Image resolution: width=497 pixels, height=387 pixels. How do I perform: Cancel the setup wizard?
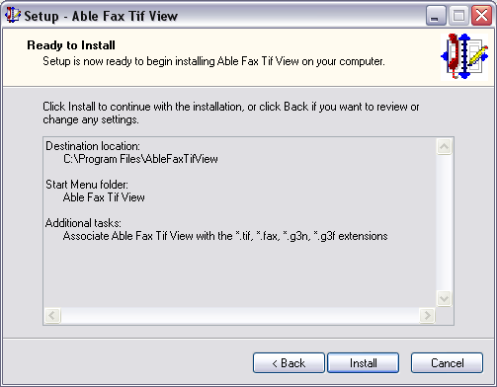[447, 363]
